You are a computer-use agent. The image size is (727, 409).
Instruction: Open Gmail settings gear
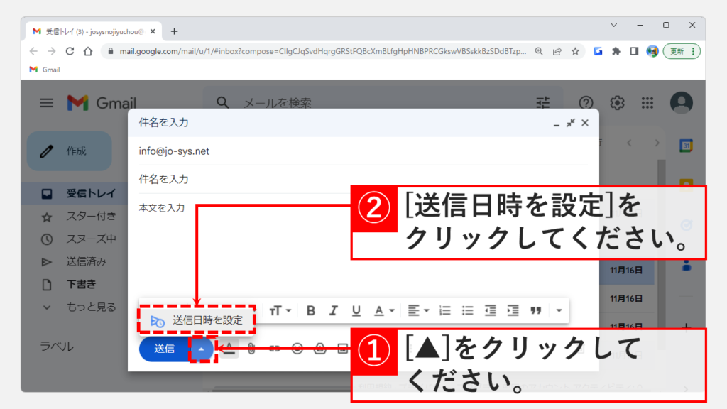click(617, 102)
